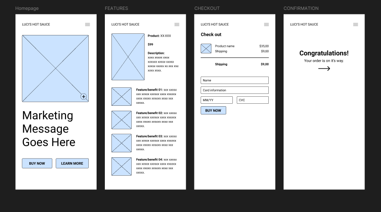This screenshot has width=381, height=212.
Task: Select Feature/benefit 01 text
Action: tap(156, 96)
